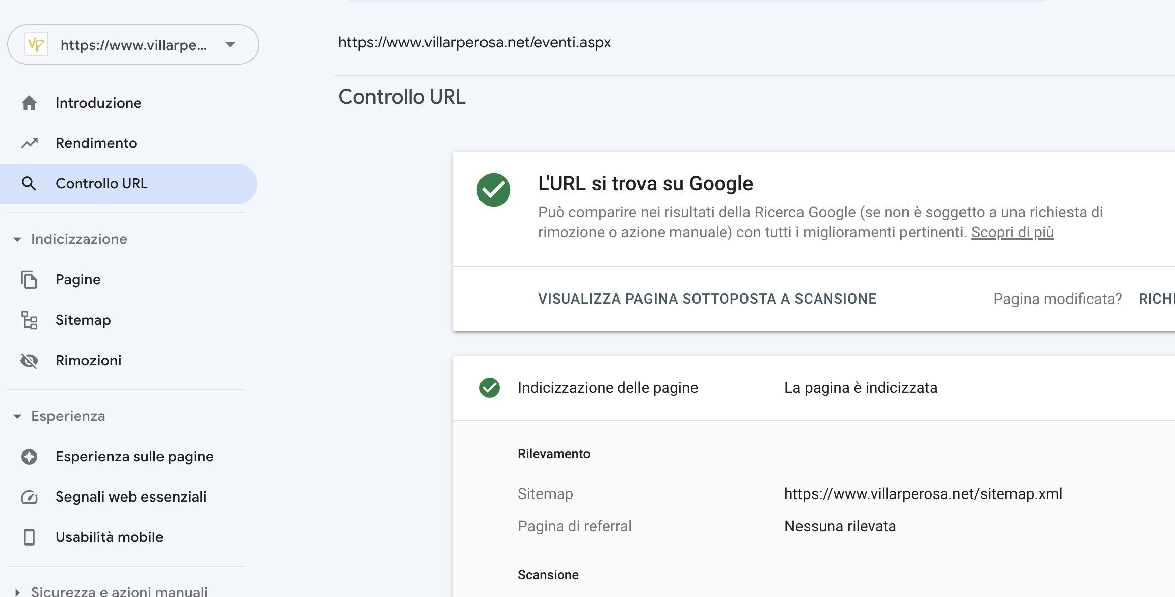Click the phone icon for Usabilità mobile
The image size is (1175, 597).
tap(29, 537)
